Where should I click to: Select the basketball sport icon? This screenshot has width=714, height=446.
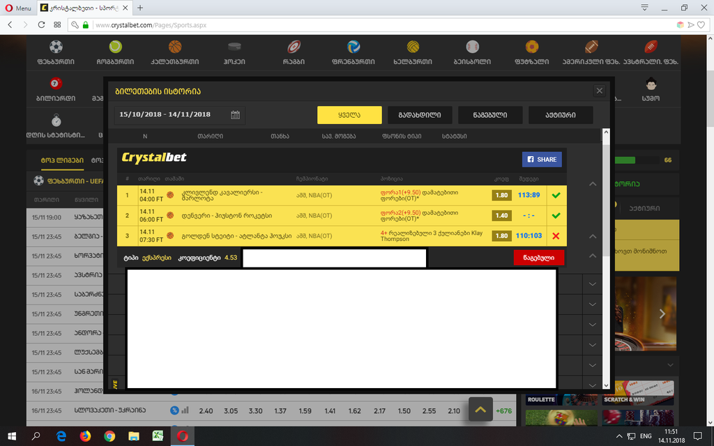[175, 47]
